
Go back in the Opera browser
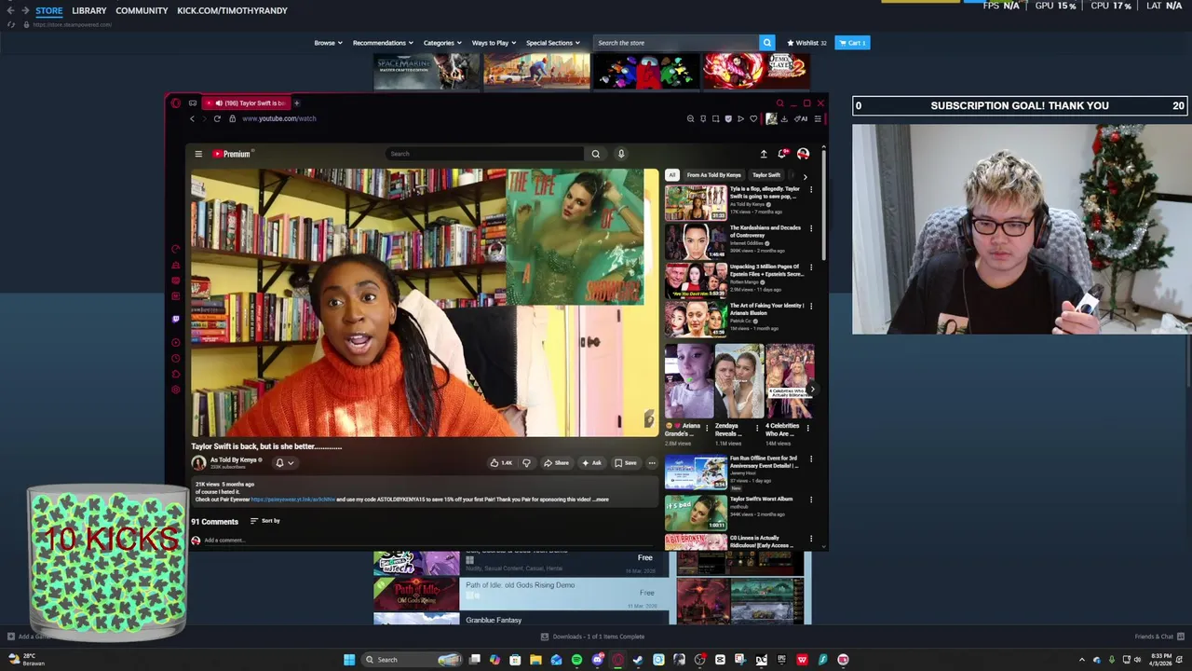(193, 118)
